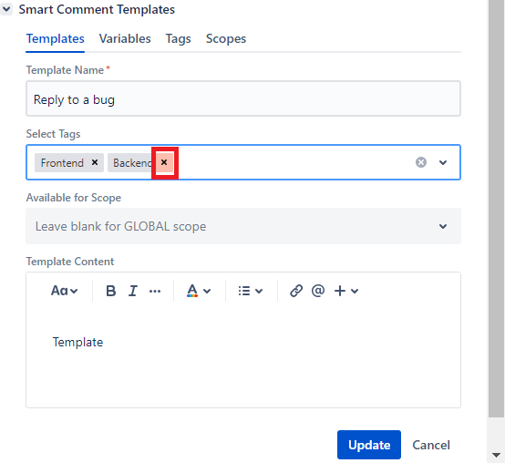Expand the list options dropdown
Image resolution: width=505 pixels, height=463 pixels.
251,291
